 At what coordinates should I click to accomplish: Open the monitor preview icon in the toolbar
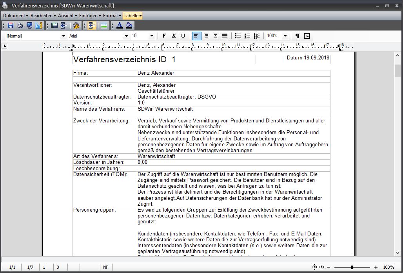pyautogui.click(x=29, y=25)
